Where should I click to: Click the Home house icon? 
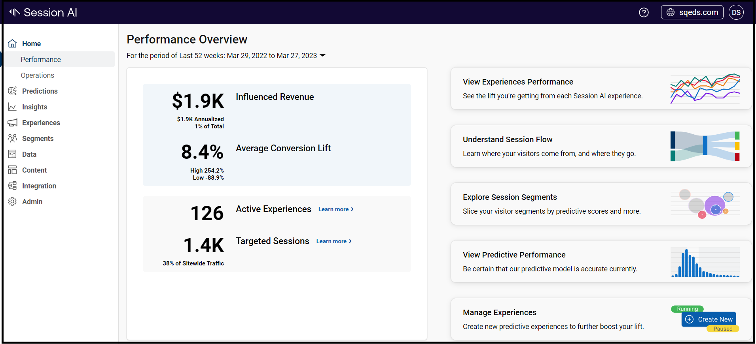(x=13, y=43)
